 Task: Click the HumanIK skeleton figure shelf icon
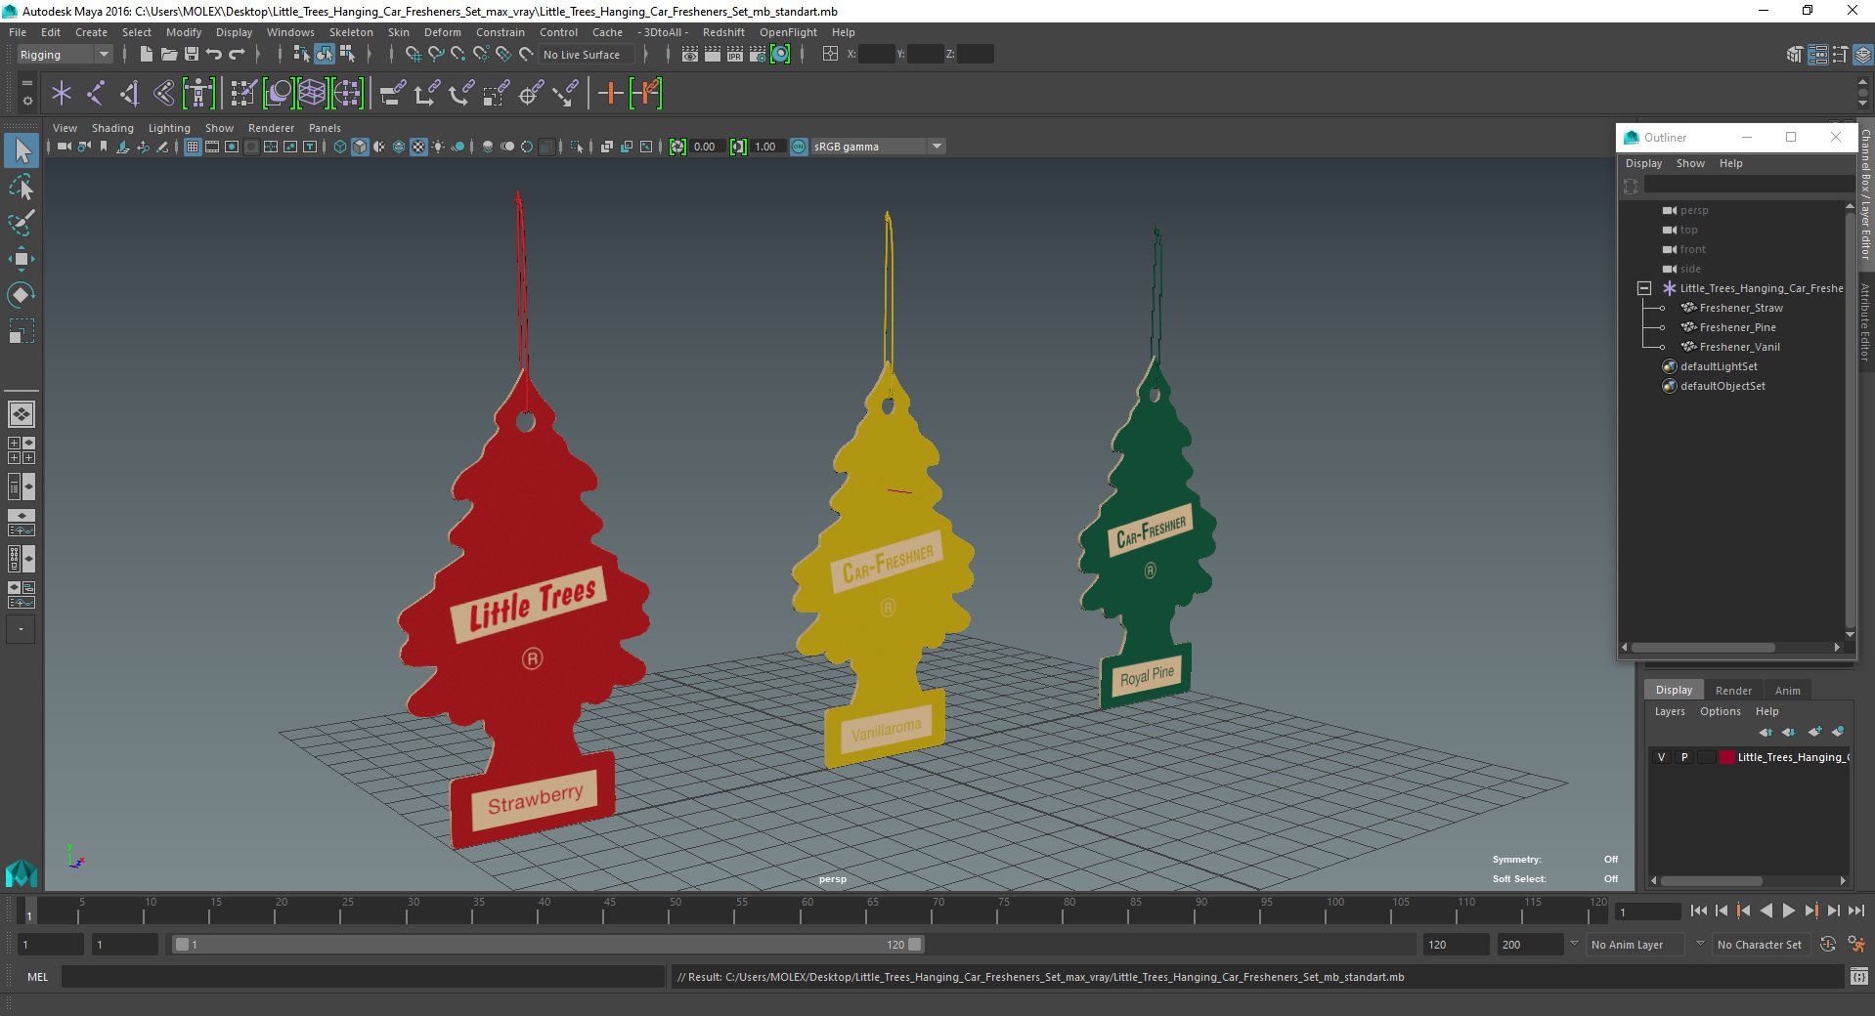tap(198, 94)
